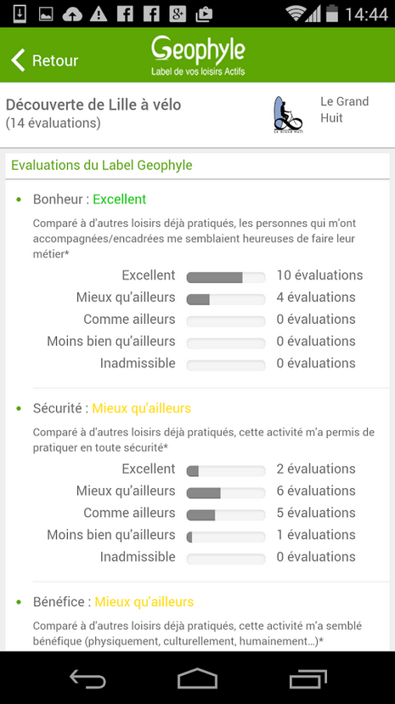Select the Bonheur : Excellent criterion
The width and height of the screenshot is (395, 704).
click(x=90, y=199)
